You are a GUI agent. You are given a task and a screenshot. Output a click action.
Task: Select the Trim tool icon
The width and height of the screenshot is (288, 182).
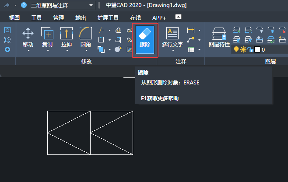point(101,30)
